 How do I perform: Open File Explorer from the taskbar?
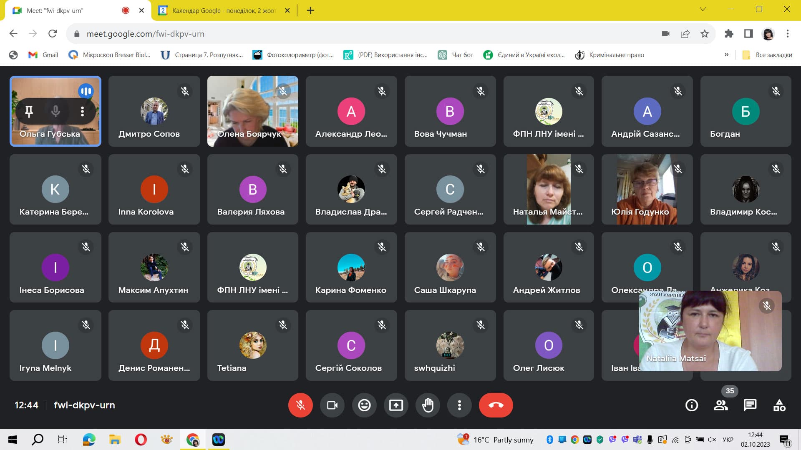[115, 440]
